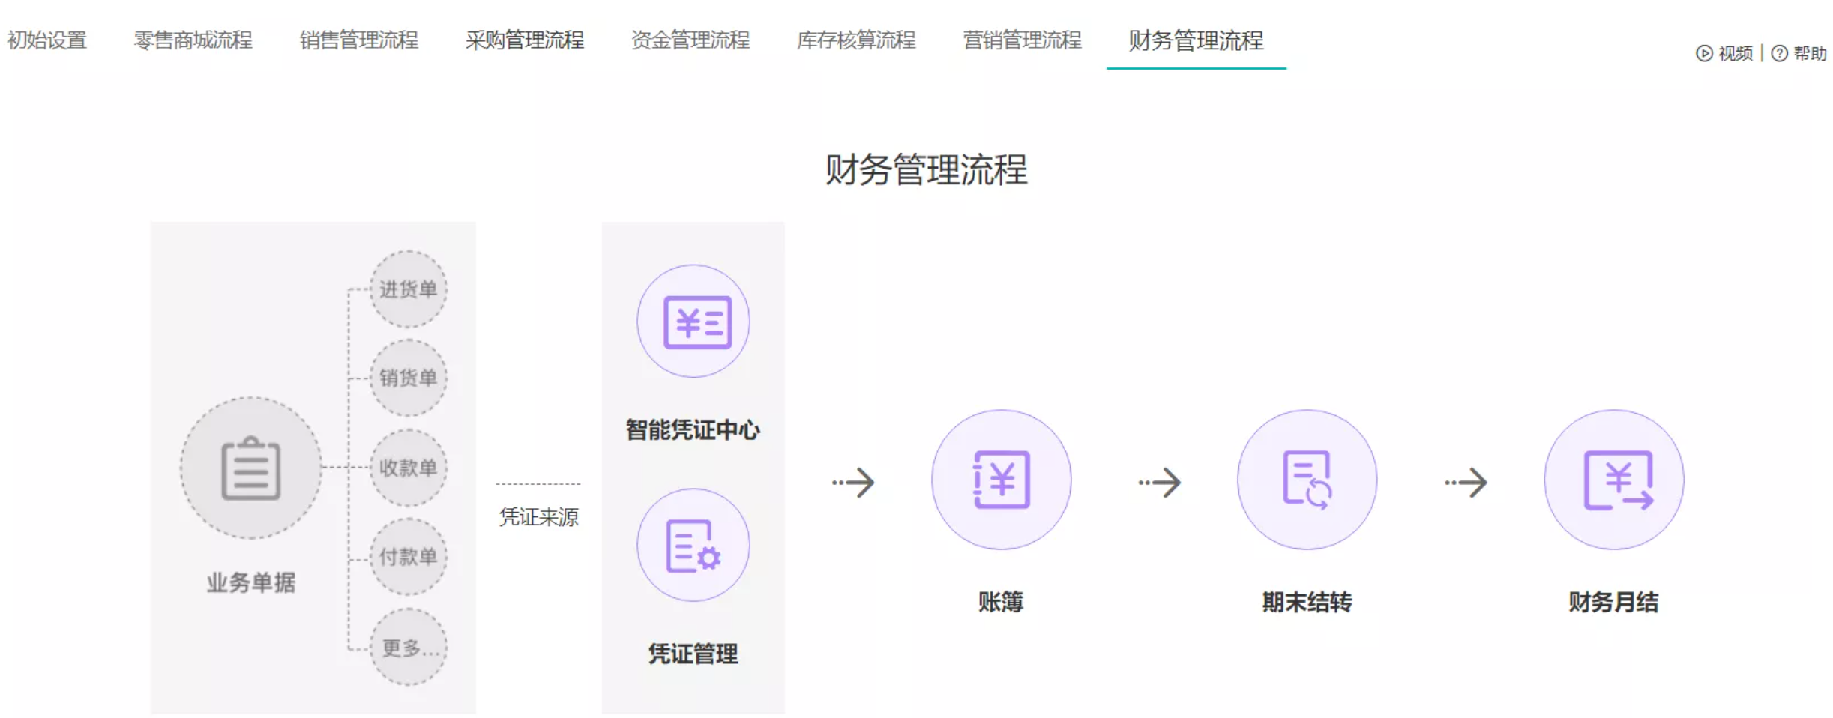Switch to the 零售商城流程 tab

pyautogui.click(x=193, y=40)
